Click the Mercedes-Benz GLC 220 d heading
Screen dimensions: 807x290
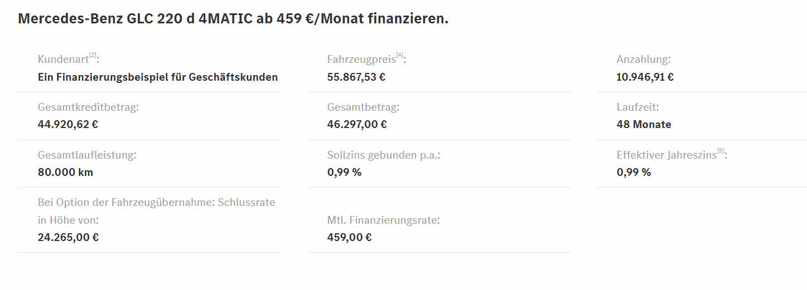pos(233,18)
